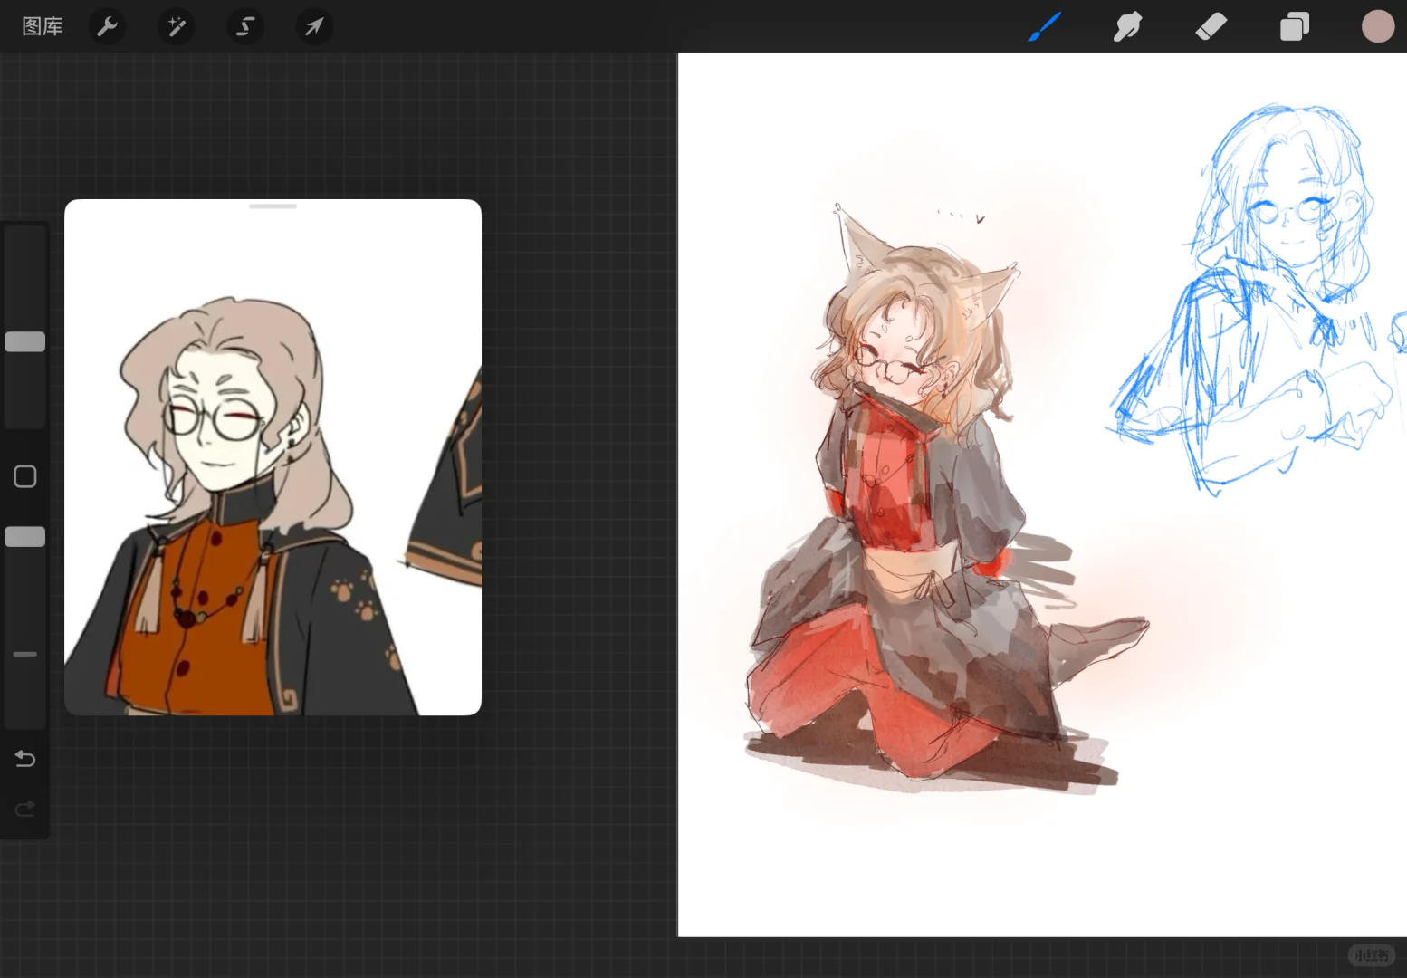Select the Brush tool

[x=1045, y=26]
